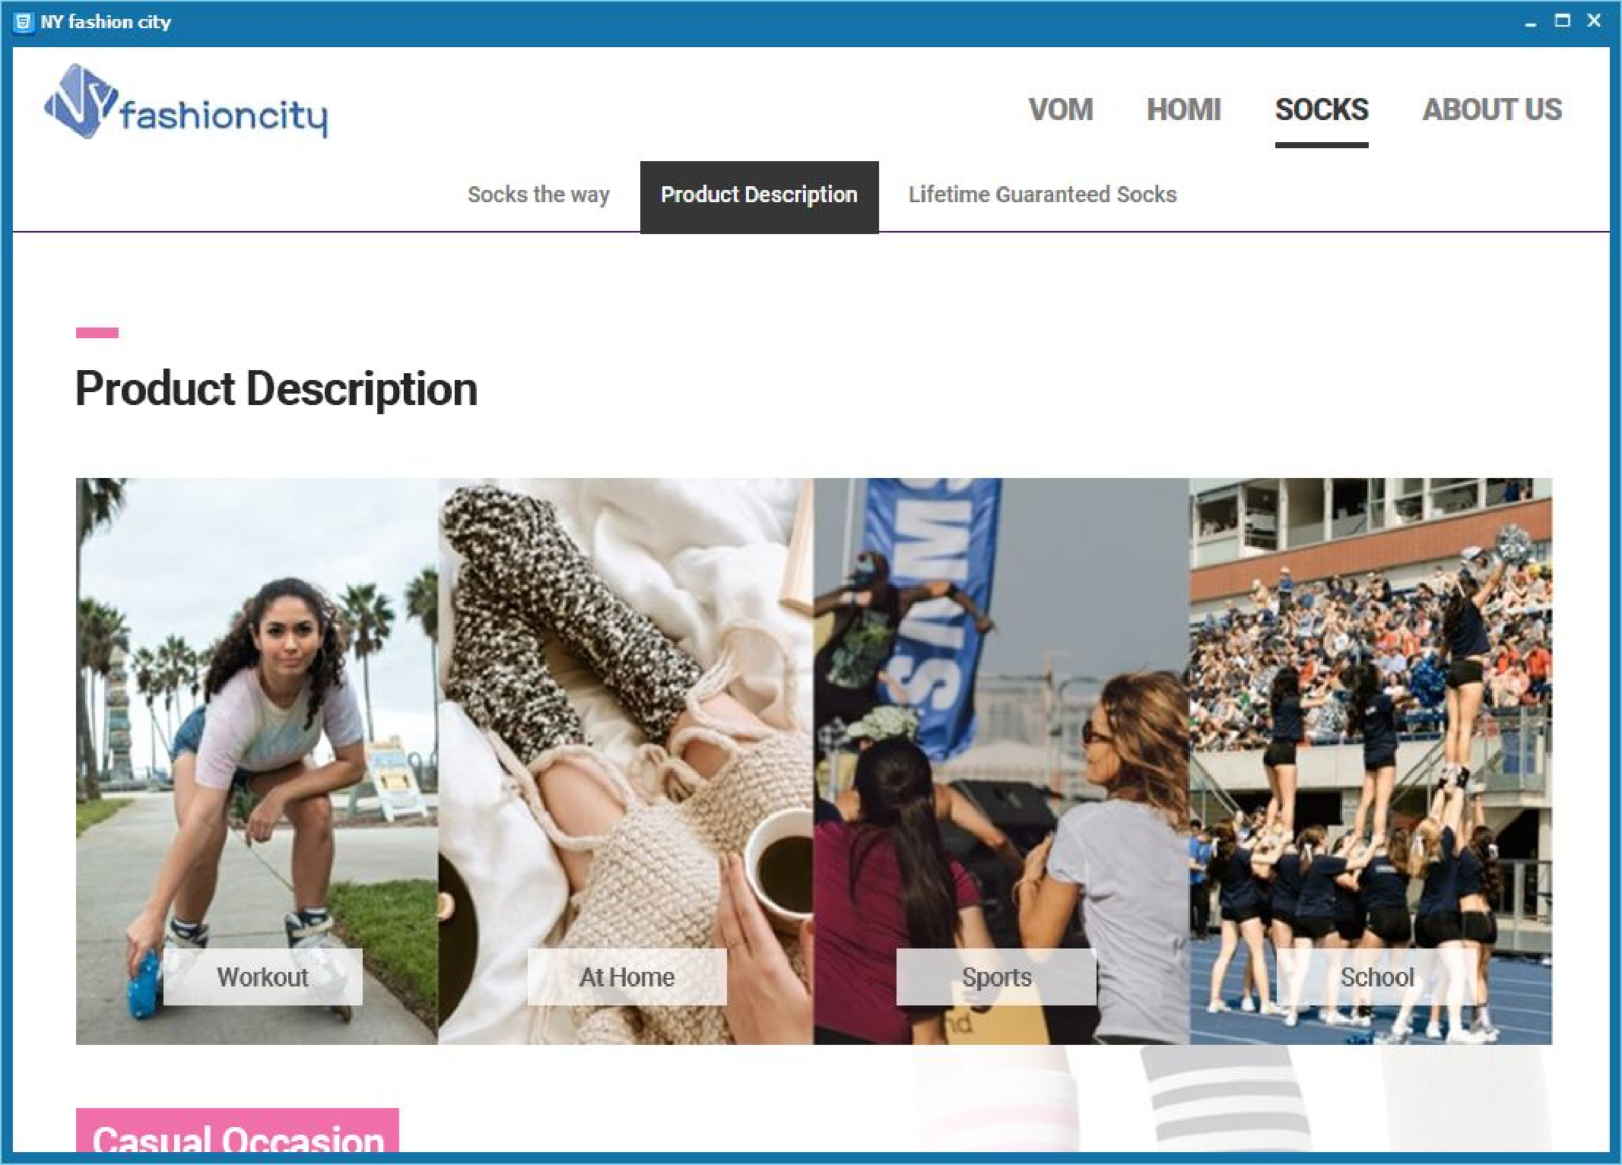This screenshot has height=1165, width=1622.
Task: Click the NY fashioncity logo
Action: 186,103
